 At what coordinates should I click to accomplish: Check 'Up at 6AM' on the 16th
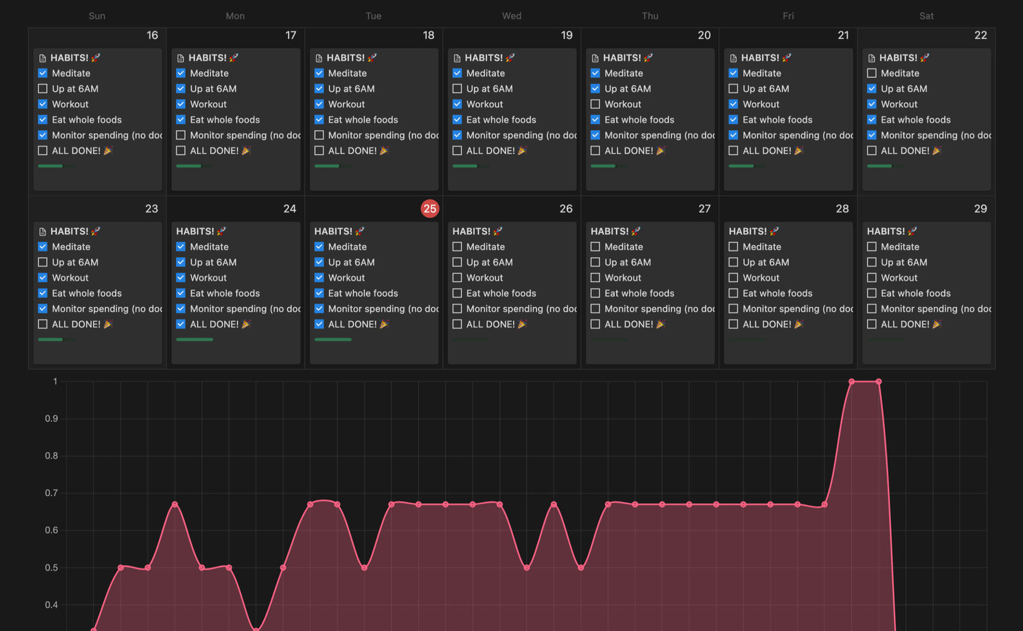click(42, 89)
